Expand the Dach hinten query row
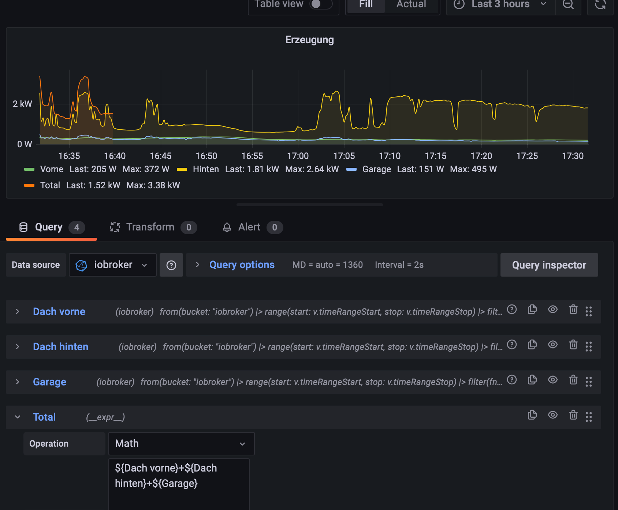Viewport: 618px width, 510px height. pyautogui.click(x=18, y=347)
